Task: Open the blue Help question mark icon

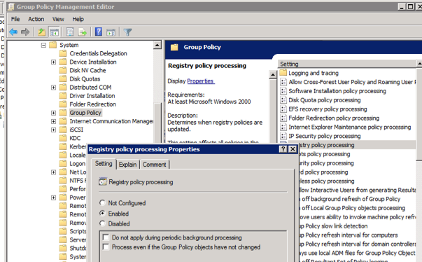Action: click(99, 32)
